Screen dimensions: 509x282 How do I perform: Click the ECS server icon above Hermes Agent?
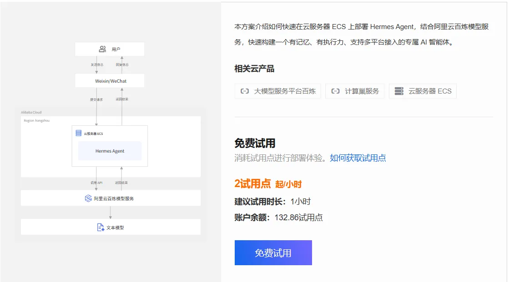tap(79, 133)
